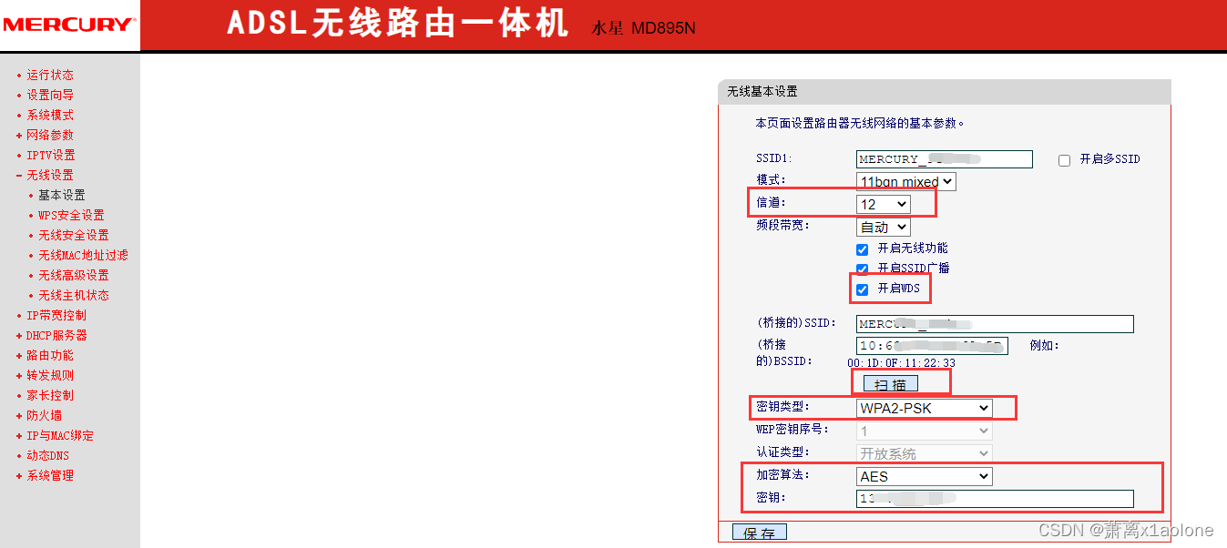Open 设置向导 in the sidebar

50,95
